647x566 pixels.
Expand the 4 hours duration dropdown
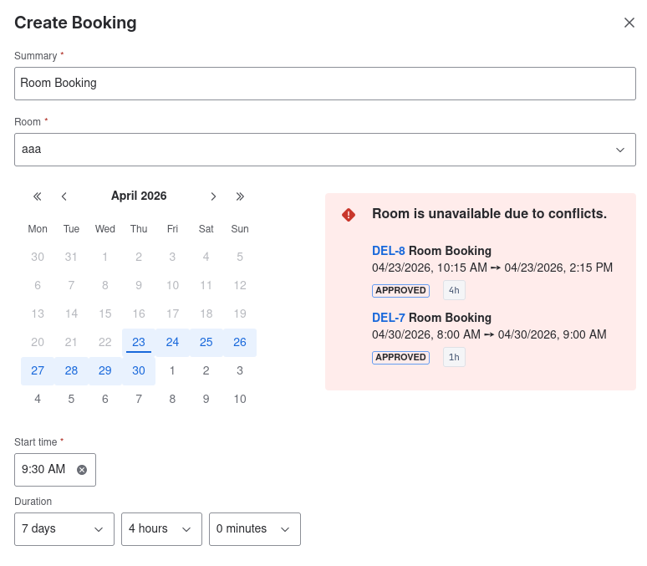tap(161, 529)
